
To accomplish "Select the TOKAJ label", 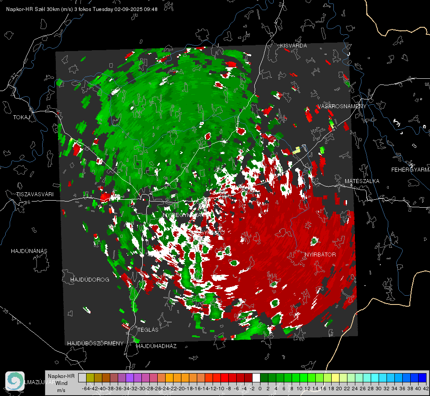I will [22, 117].
